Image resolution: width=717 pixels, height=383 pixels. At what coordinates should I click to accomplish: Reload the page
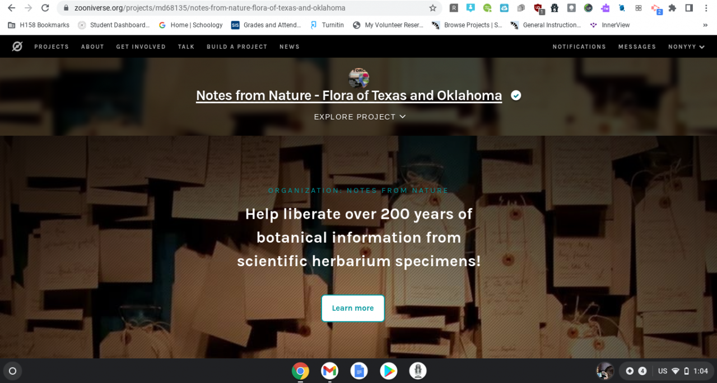[x=45, y=8]
